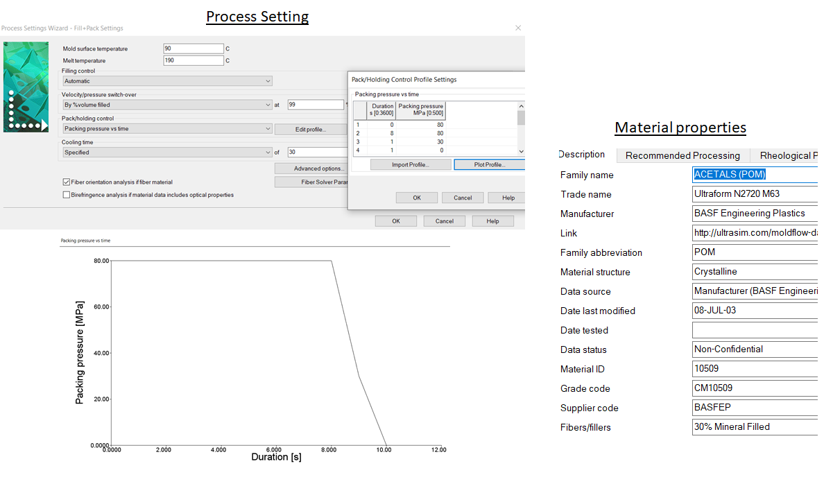Viewport: 833px width, 484px height.
Task: Select the Description tab
Action: point(582,154)
